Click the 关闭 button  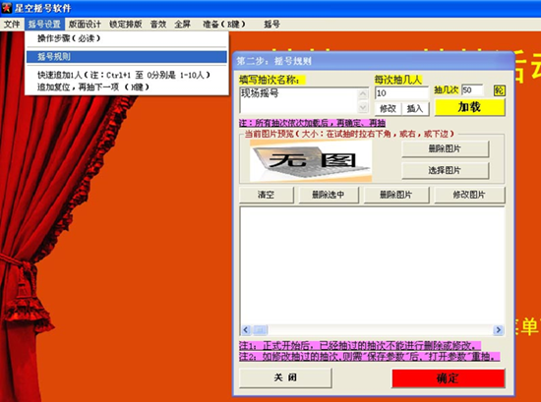285,377
